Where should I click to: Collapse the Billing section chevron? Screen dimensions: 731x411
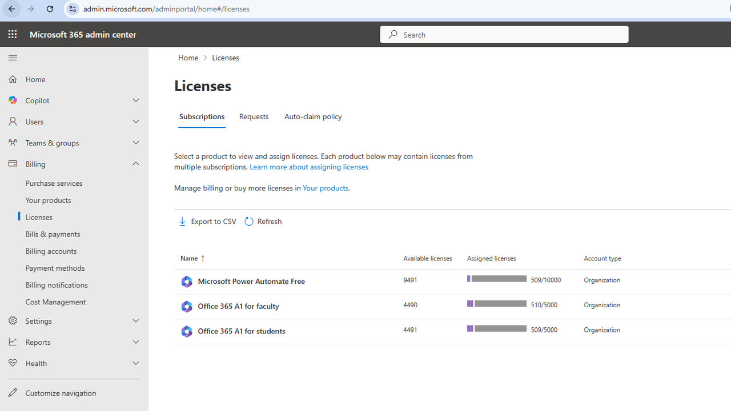[x=136, y=164]
